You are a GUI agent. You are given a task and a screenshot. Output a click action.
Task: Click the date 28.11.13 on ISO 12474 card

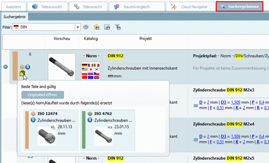pyautogui.click(x=65, y=127)
